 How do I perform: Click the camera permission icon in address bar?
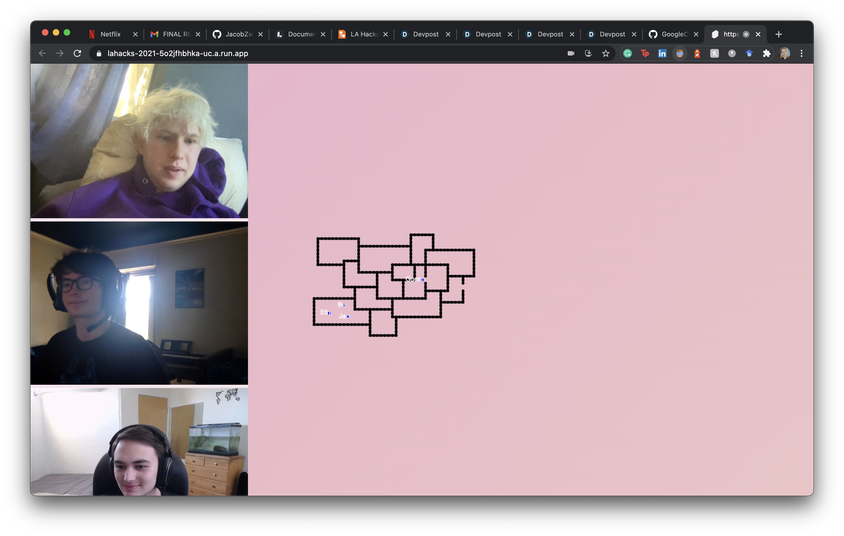tap(571, 53)
